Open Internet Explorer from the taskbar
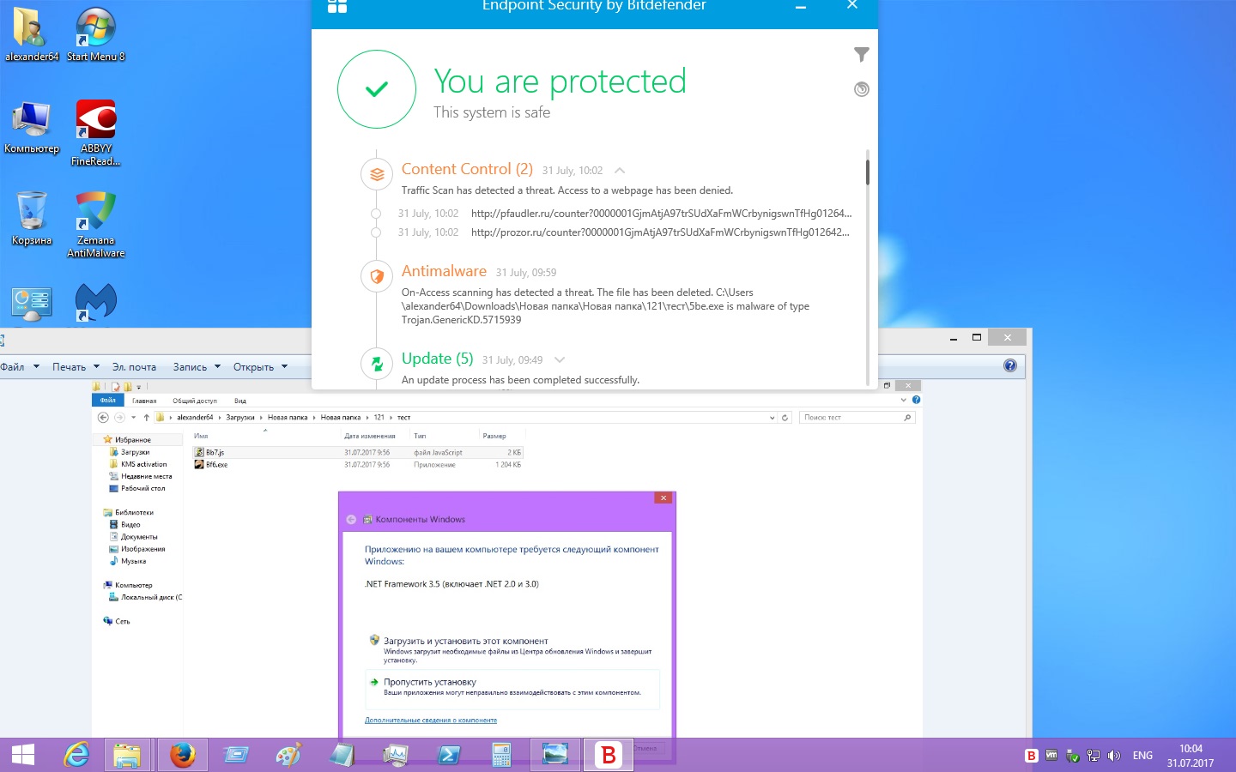The height and width of the screenshot is (772, 1236). (x=77, y=755)
